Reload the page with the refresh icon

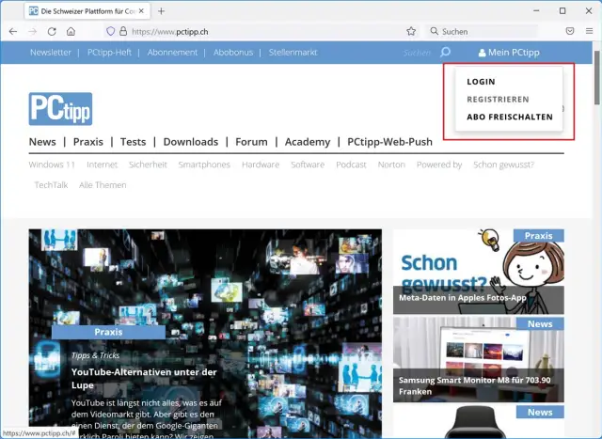52,31
